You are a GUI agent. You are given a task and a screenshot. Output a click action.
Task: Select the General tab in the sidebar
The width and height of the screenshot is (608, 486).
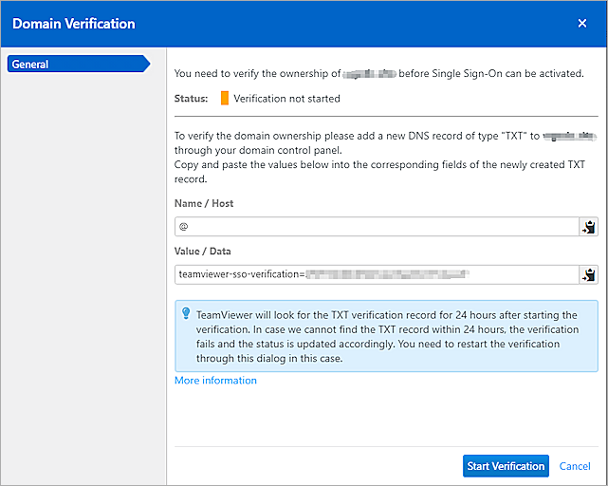[x=76, y=65]
